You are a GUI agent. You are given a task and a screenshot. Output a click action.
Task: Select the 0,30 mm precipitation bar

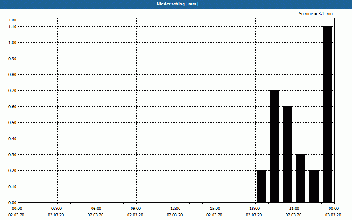pos(301,179)
